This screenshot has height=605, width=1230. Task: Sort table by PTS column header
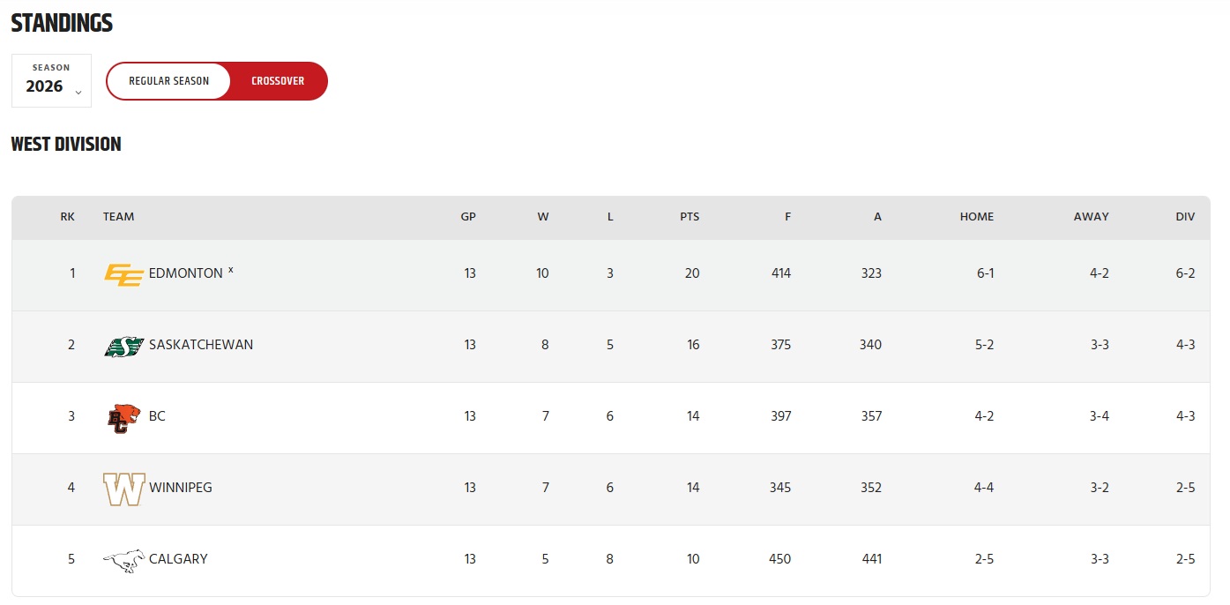(x=690, y=217)
